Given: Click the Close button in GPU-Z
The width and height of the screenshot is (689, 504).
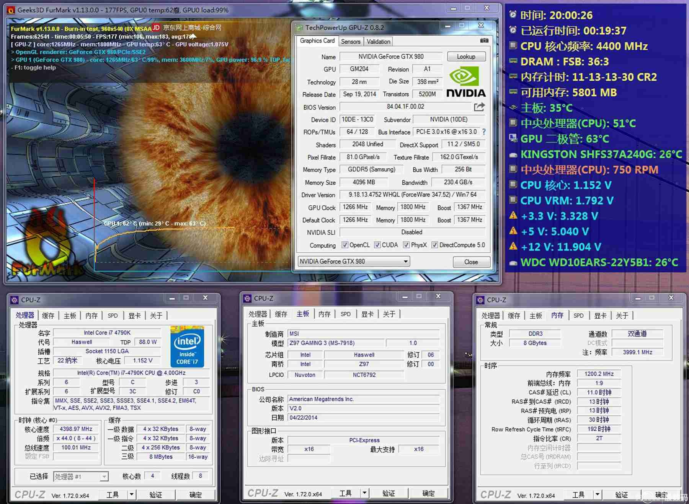Looking at the screenshot, I should pos(471,262).
